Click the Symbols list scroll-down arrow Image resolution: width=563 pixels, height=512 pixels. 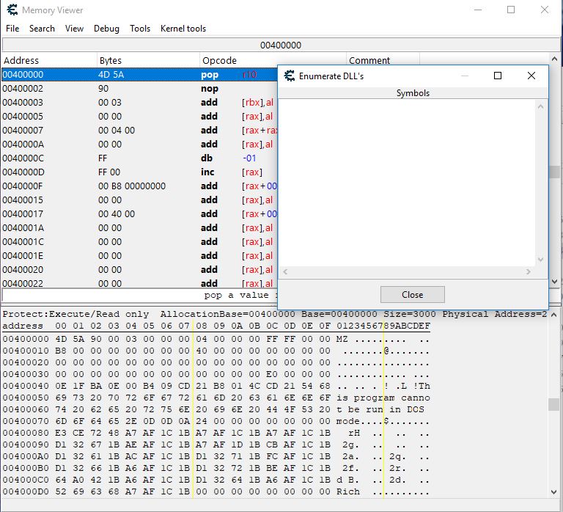pyautogui.click(x=542, y=260)
